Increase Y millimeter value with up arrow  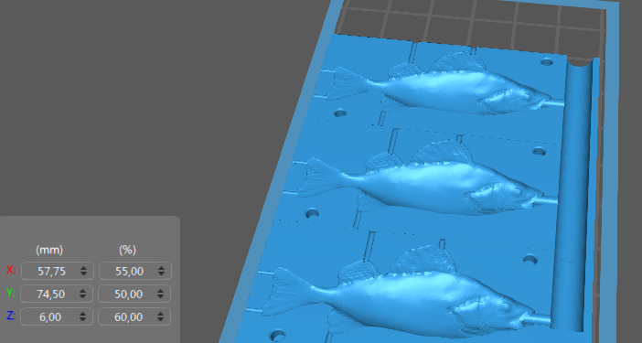[x=82, y=291]
